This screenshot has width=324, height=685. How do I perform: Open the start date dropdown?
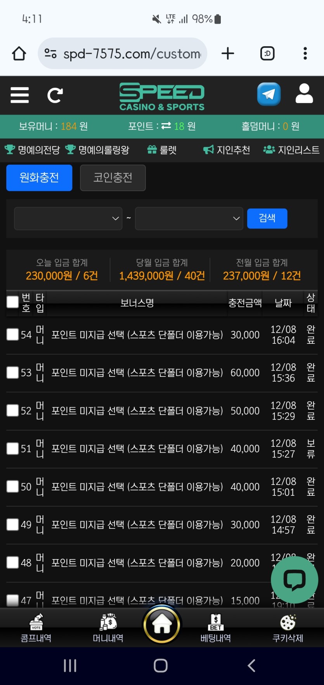click(x=68, y=218)
